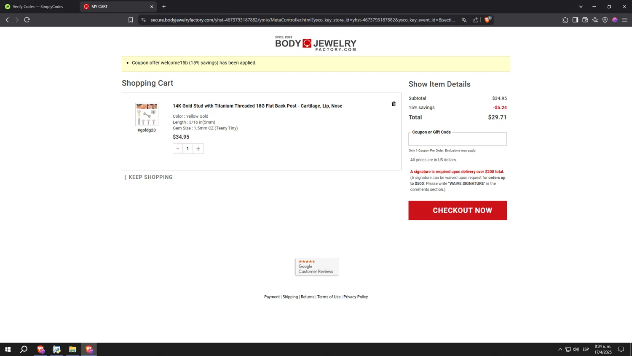Open the taskbar clock and date
This screenshot has width=632, height=356.
point(603,349)
